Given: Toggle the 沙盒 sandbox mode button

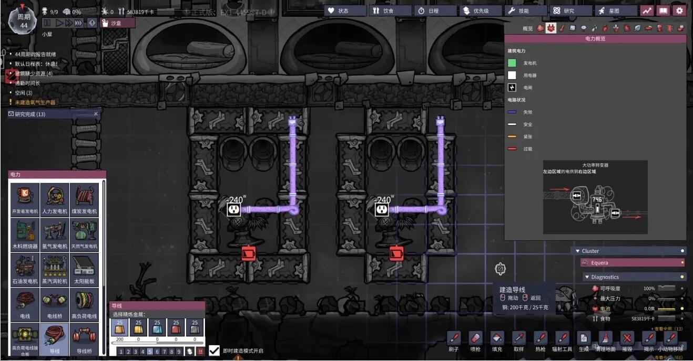Looking at the screenshot, I should 118,23.
